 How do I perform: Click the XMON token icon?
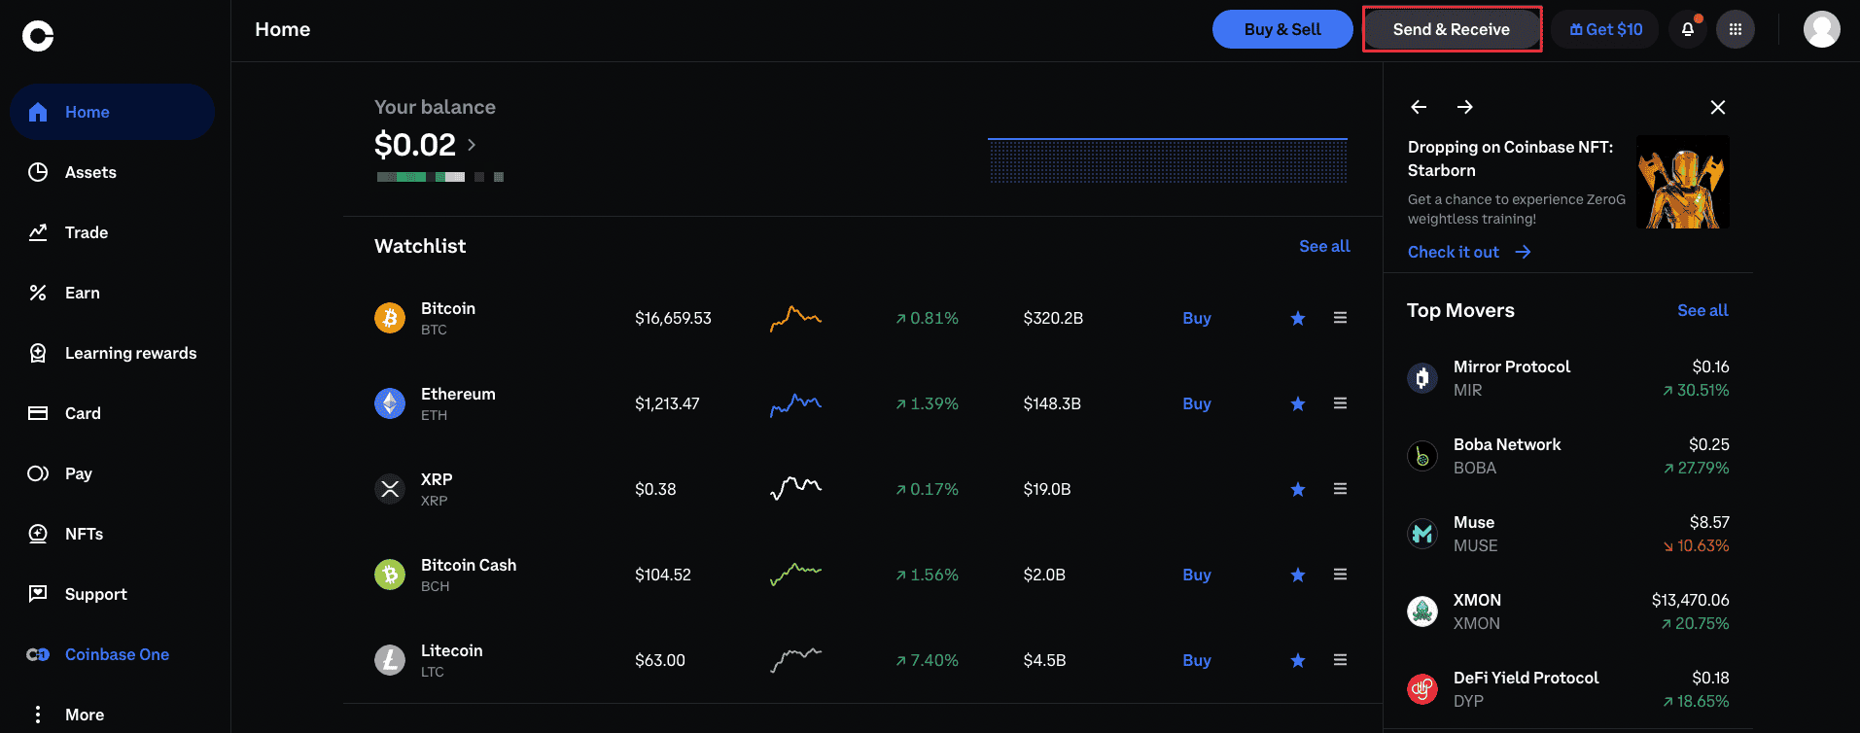(x=1422, y=611)
